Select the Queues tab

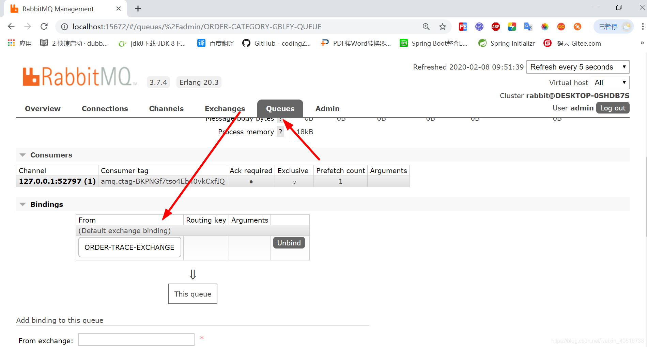coord(280,108)
